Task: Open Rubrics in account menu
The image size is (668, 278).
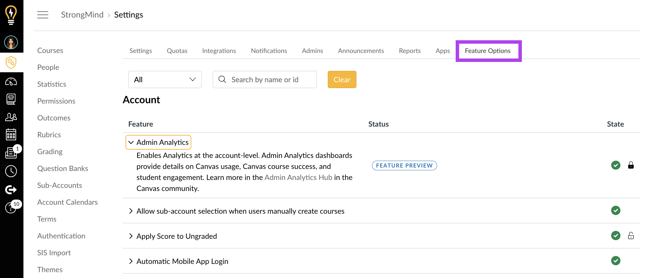Action: pyautogui.click(x=49, y=135)
